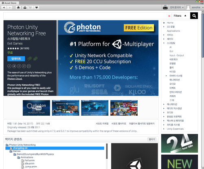Viewport: 204px width, 169px height.
Task: Add to wish list green plus icon
Action: pyautogui.click(x=30, y=59)
